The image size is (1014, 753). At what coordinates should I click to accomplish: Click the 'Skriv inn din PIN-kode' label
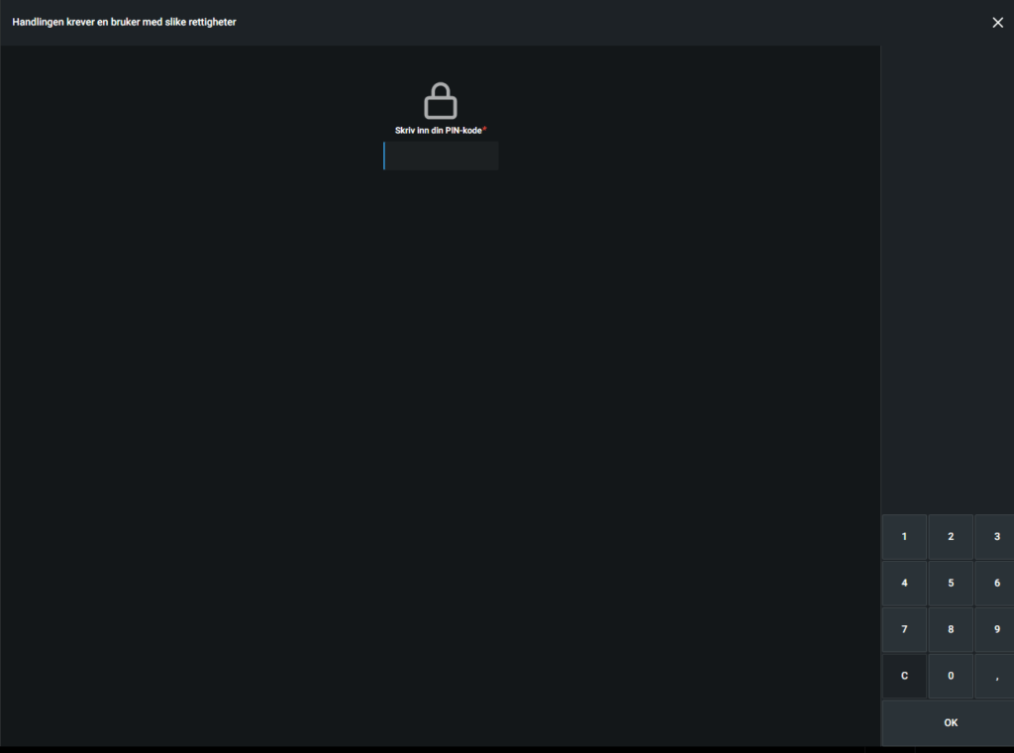click(437, 131)
